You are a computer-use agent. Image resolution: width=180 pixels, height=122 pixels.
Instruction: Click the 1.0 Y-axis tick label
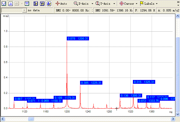pos(5,31)
